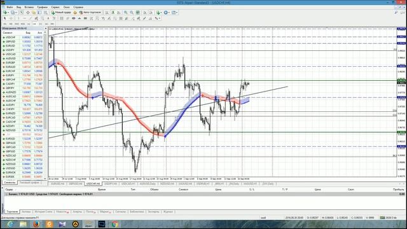Image resolution: width=407 pixels, height=229 pixels.
Task: Switch to MN timeframe
Action: point(52,24)
